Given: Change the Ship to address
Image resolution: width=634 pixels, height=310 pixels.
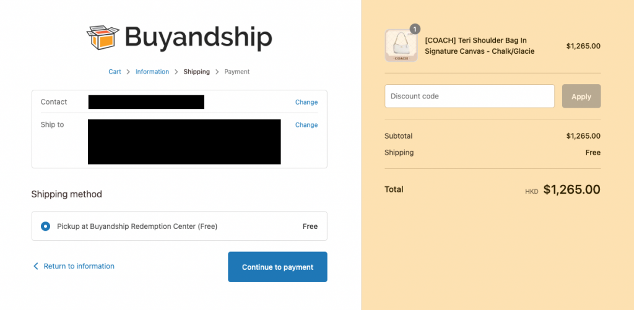Looking at the screenshot, I should [306, 125].
